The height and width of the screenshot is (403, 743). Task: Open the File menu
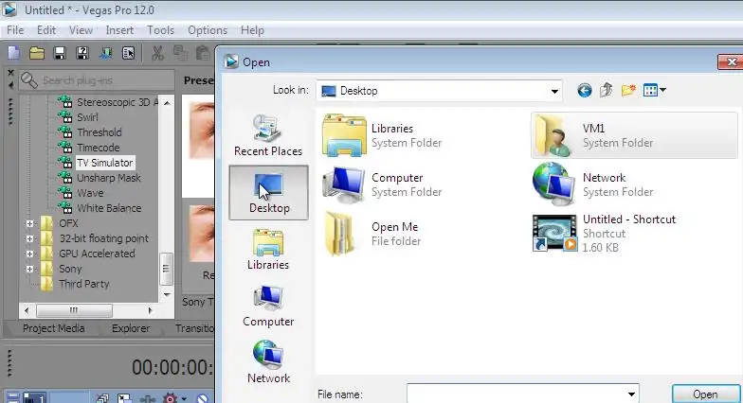tap(15, 30)
